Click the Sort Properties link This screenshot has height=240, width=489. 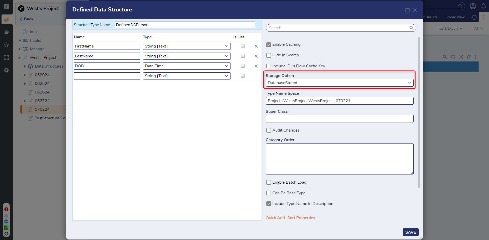[301, 218]
